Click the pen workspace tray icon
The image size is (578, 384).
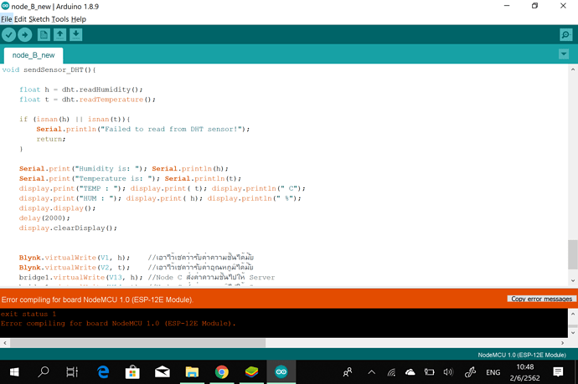pyautogui.click(x=470, y=372)
